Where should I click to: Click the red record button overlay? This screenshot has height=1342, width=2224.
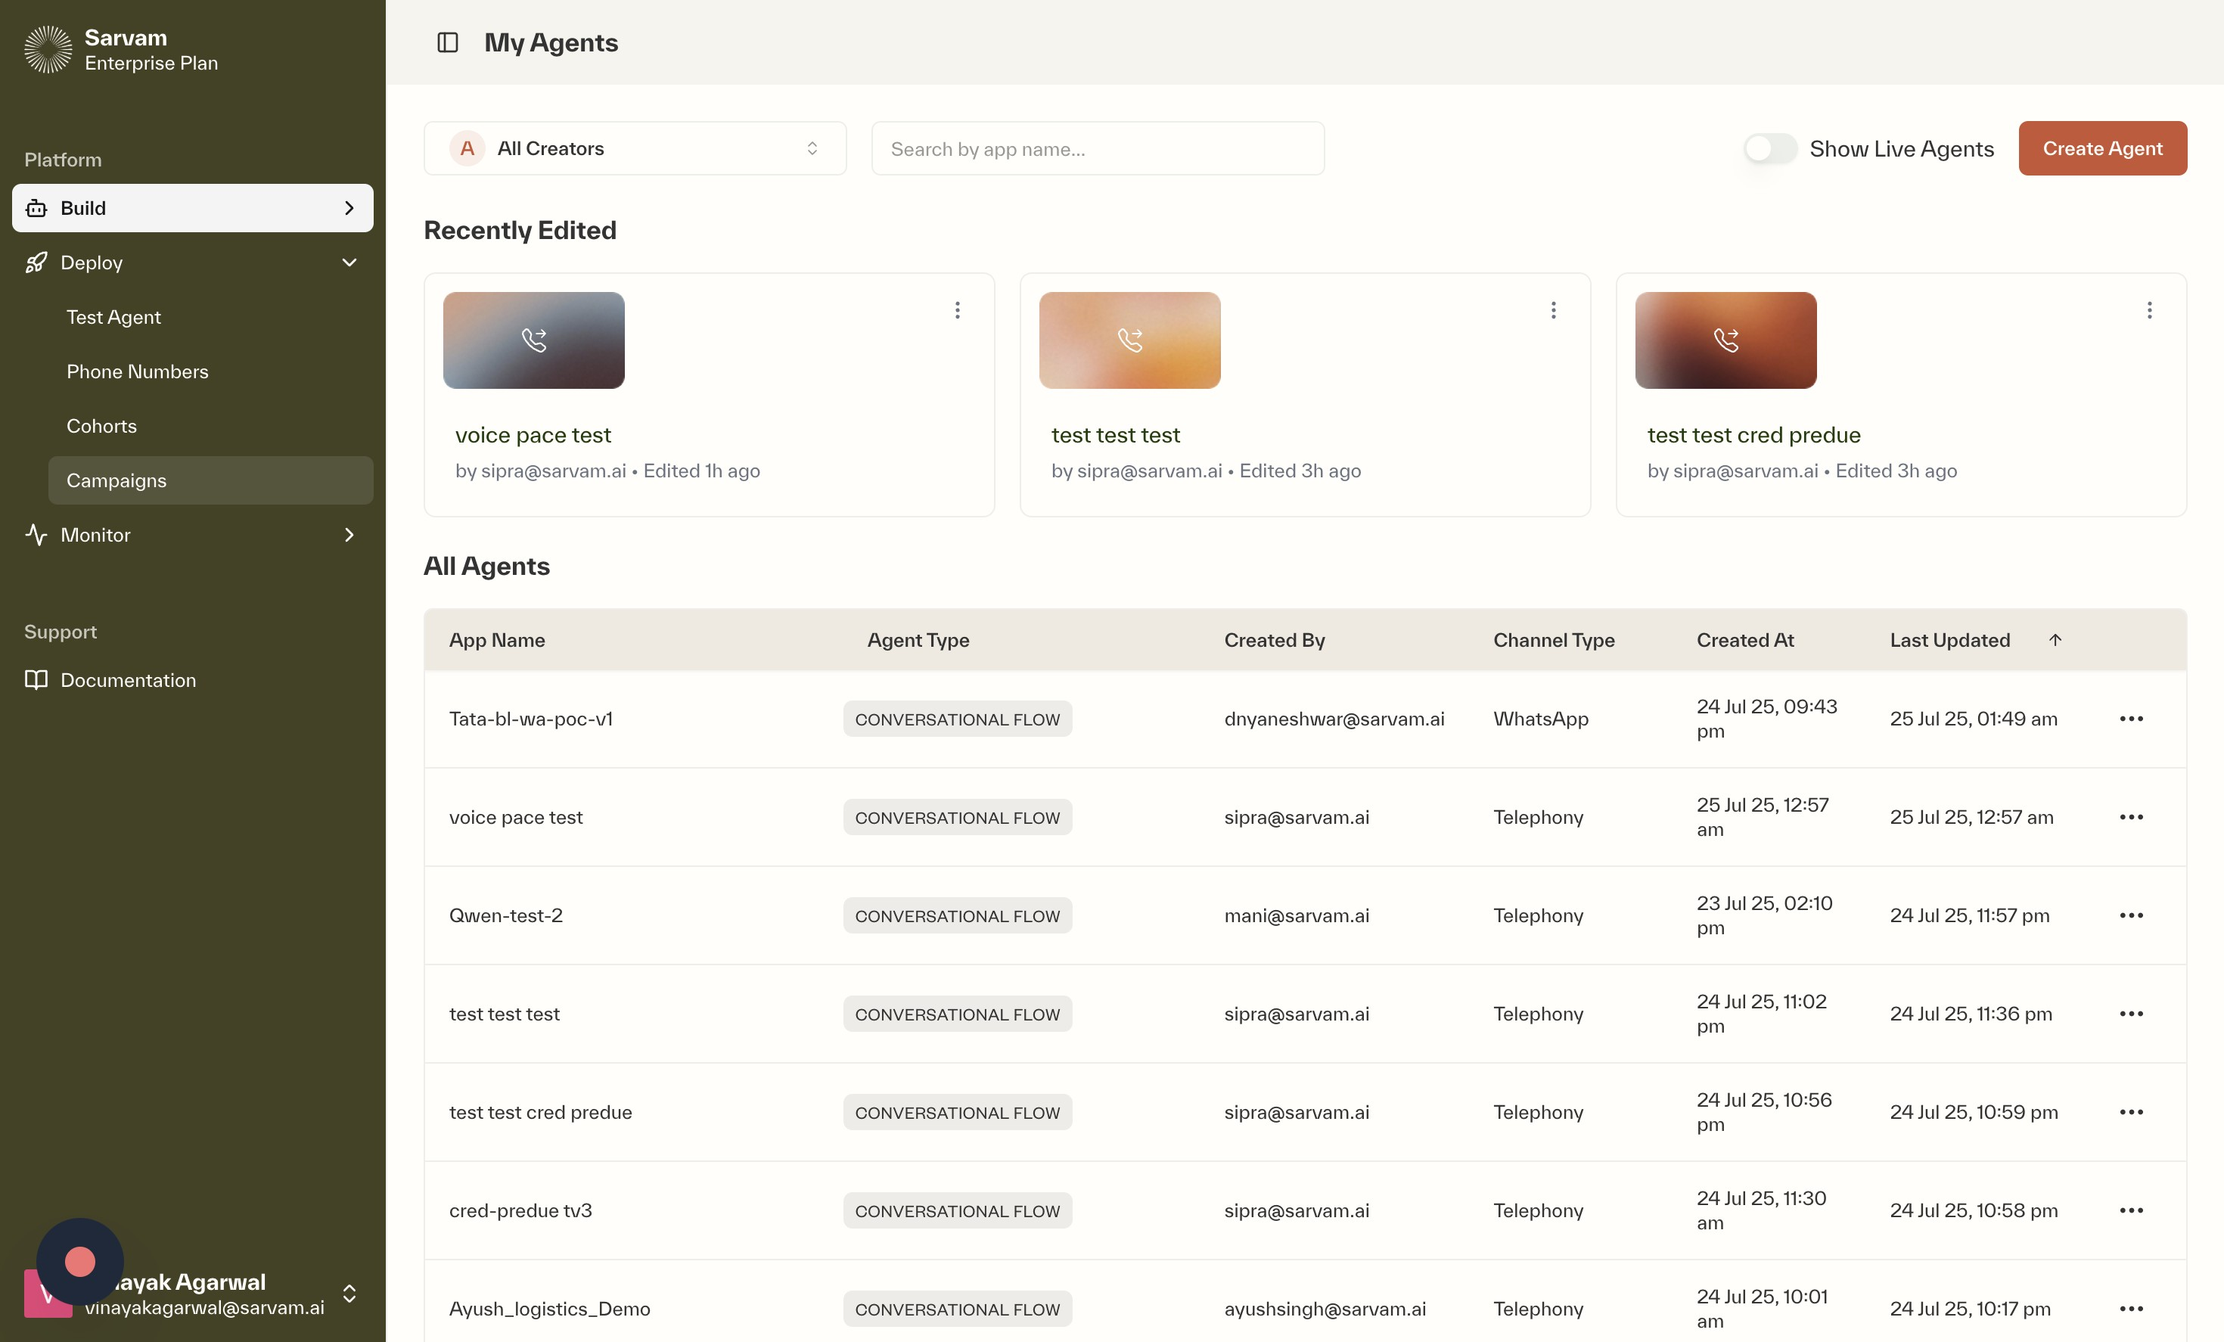coord(80,1262)
